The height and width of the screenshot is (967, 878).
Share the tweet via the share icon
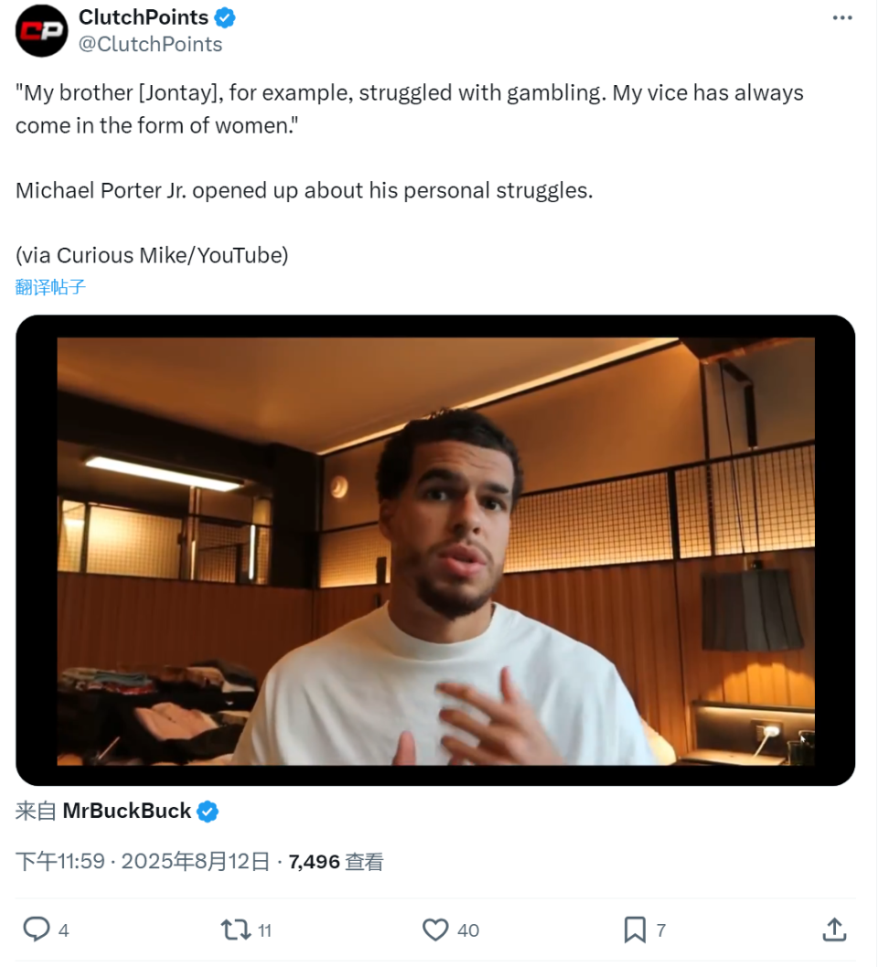point(833,929)
